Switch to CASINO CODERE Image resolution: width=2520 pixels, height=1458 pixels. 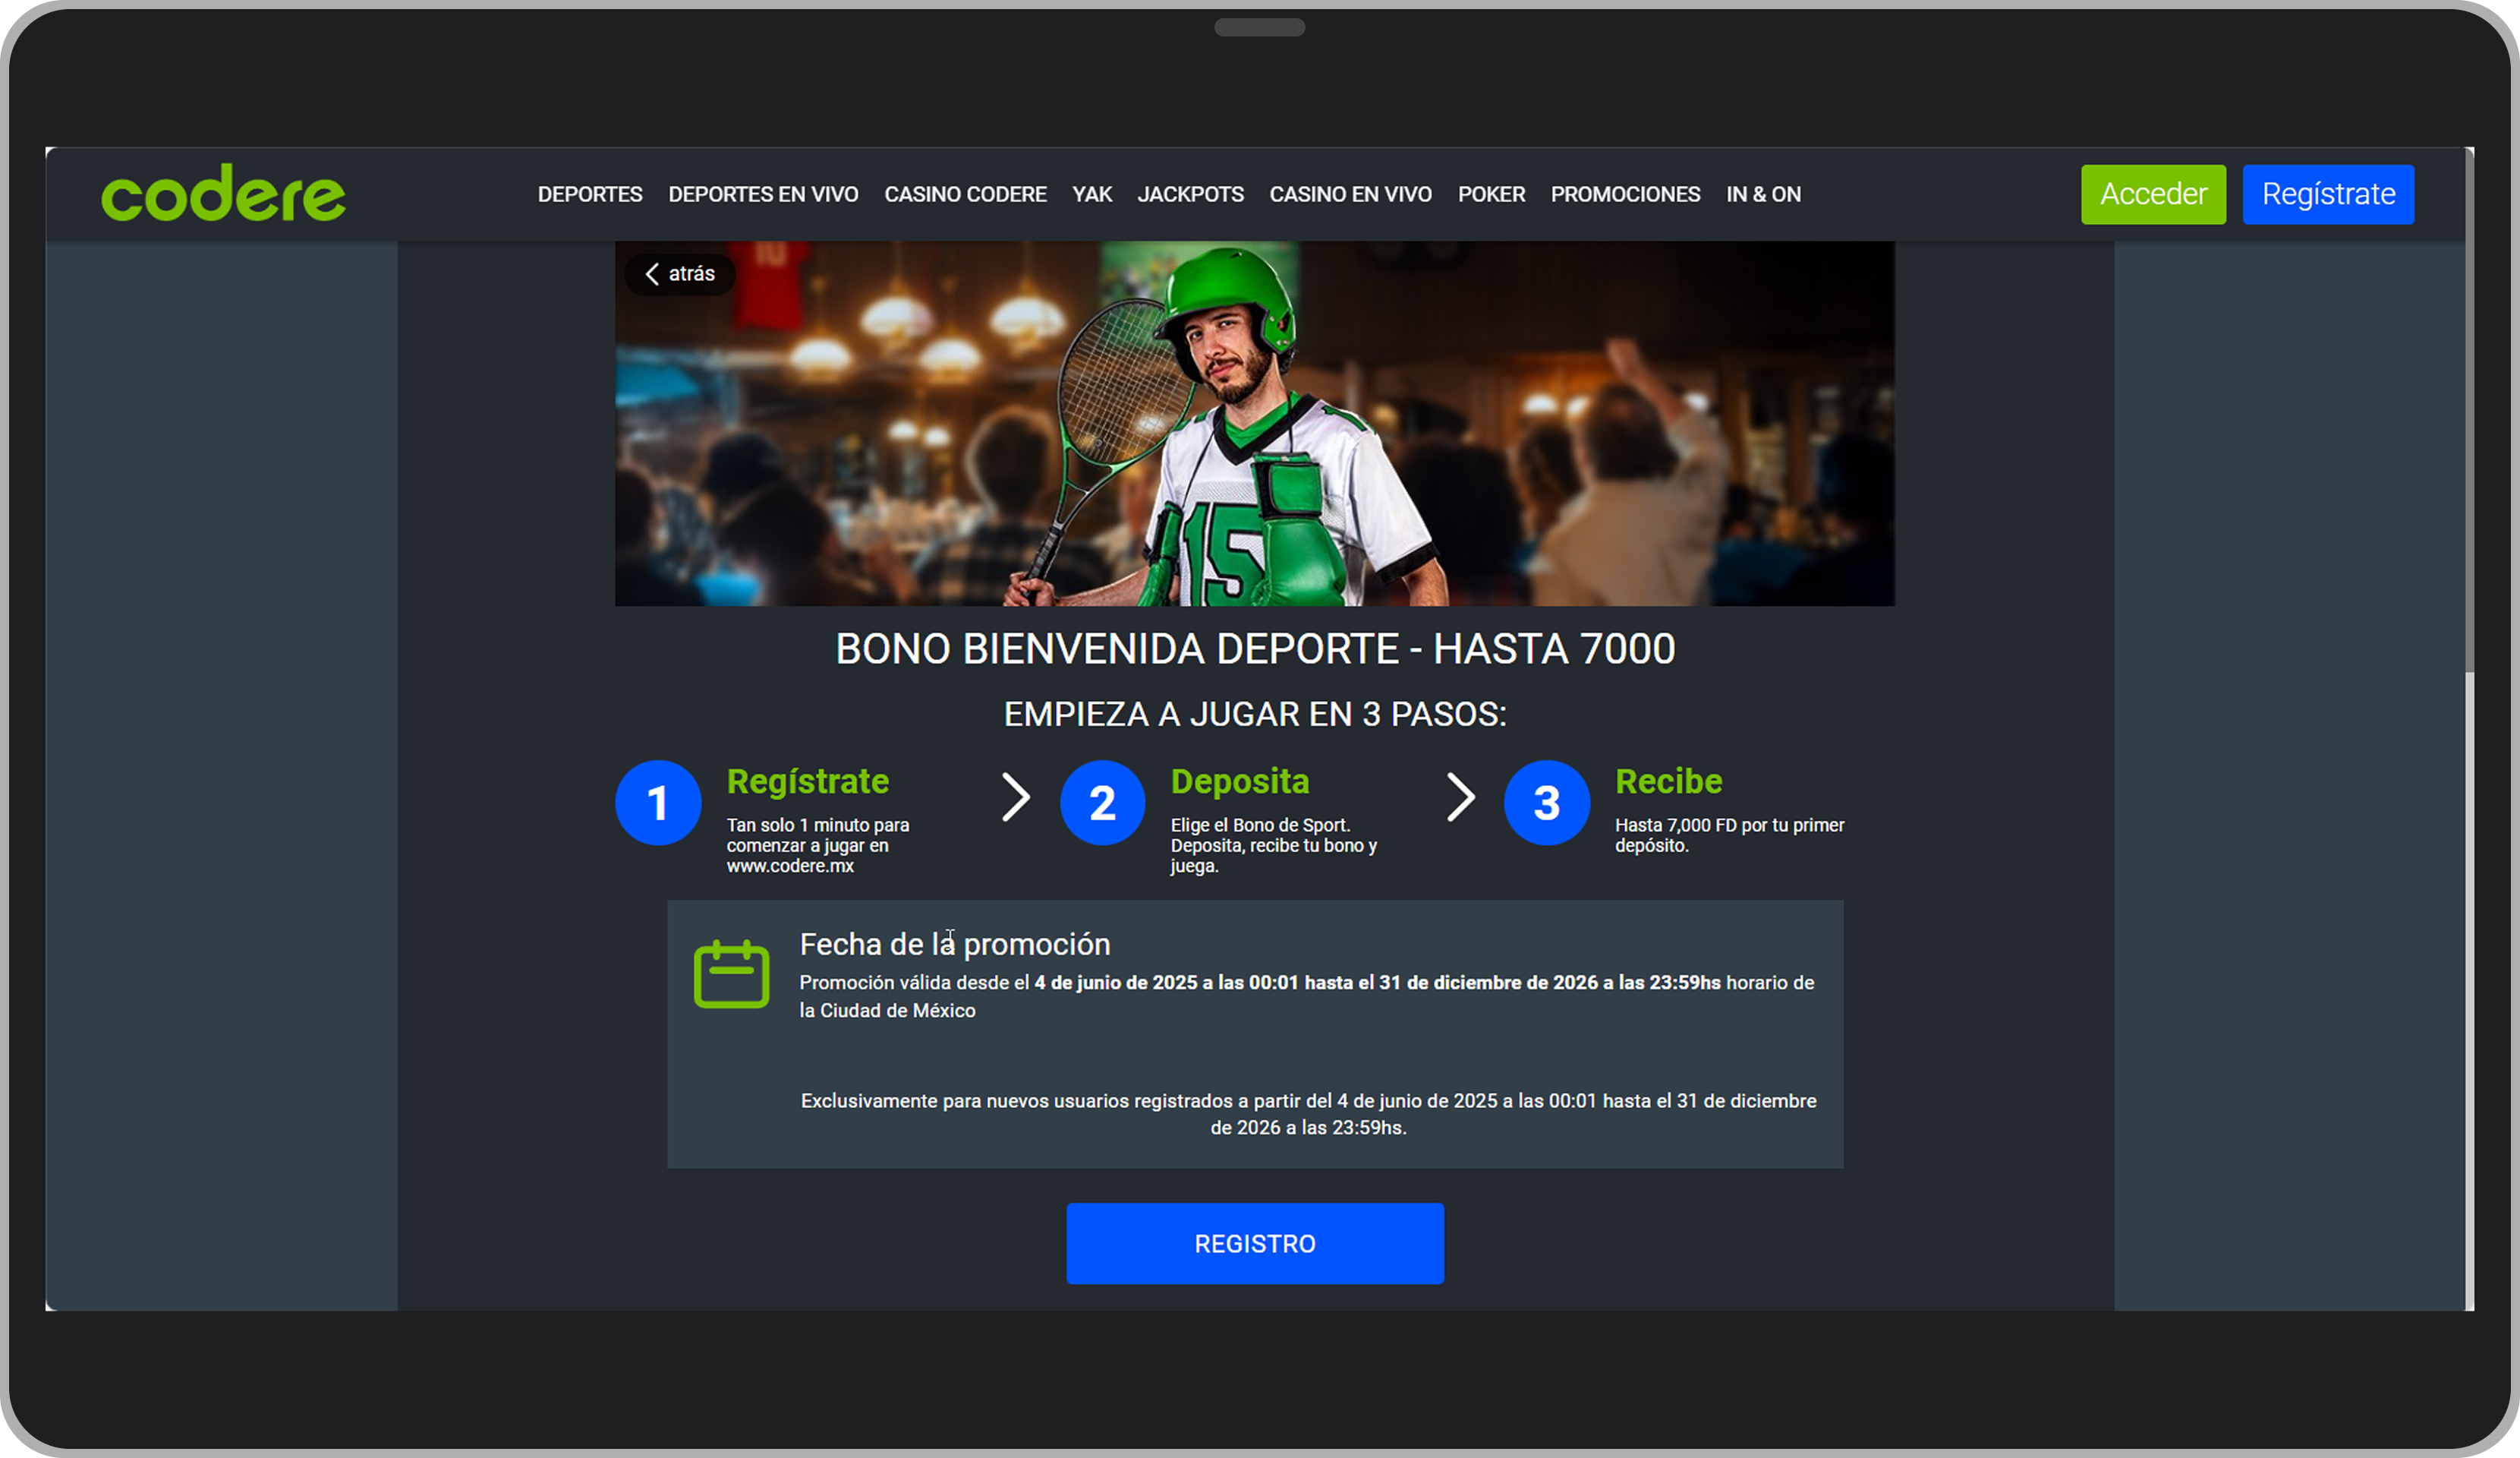pyautogui.click(x=965, y=194)
